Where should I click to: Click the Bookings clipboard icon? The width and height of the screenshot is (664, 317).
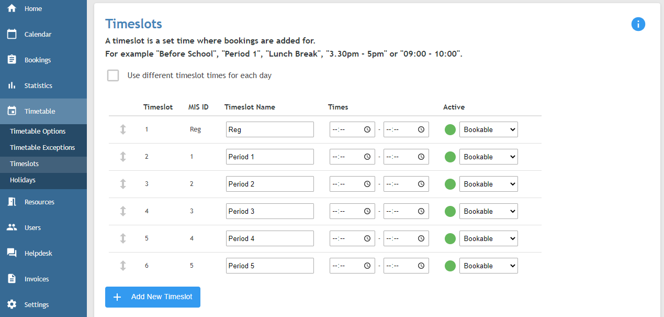(x=12, y=60)
